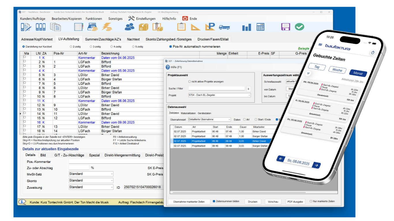Switch to the Summen/Zuschläge/AZ's tab
The height and width of the screenshot is (221, 394).
[x=103, y=39]
